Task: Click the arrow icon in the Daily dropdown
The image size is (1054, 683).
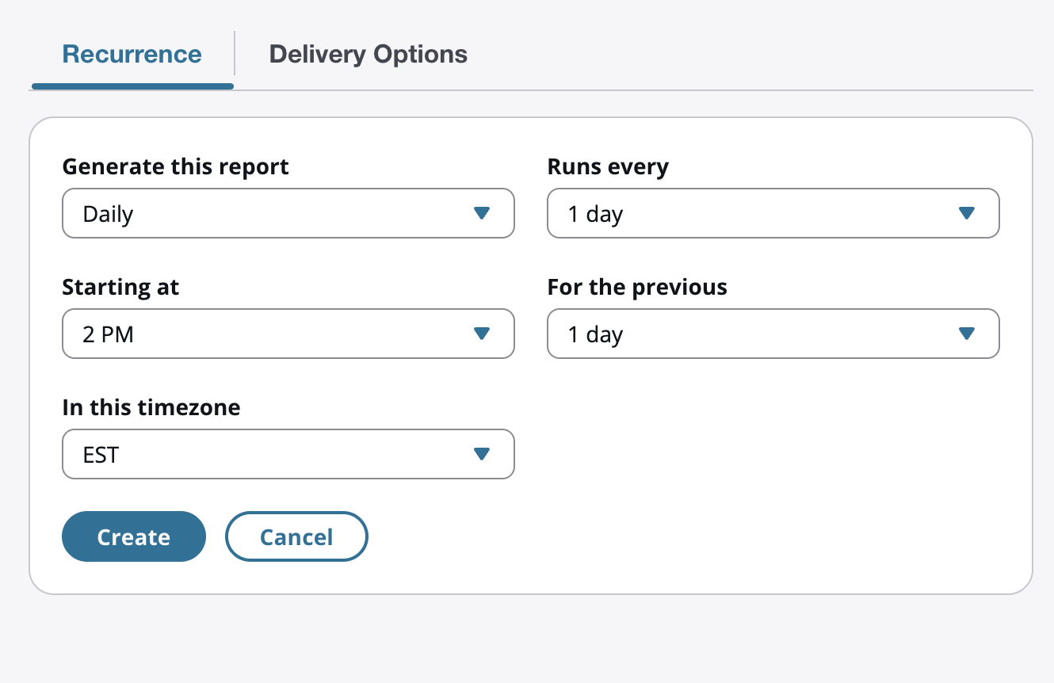Action: pyautogui.click(x=482, y=213)
